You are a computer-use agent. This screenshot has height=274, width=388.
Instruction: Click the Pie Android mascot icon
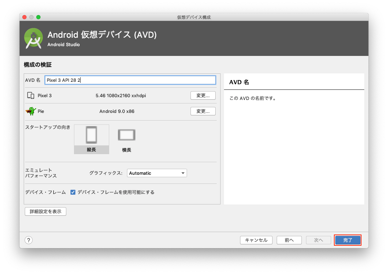point(32,111)
